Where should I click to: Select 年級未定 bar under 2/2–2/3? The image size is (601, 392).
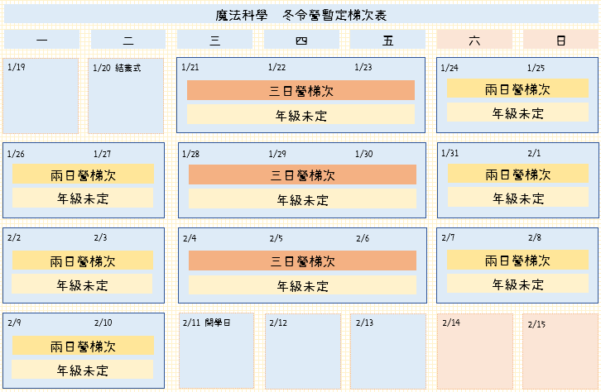[82, 284]
